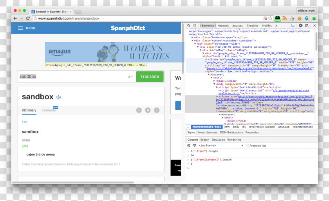The width and height of the screenshot is (329, 201).
Task: Expand the div header-wrapper node
Action: click(x=192, y=37)
